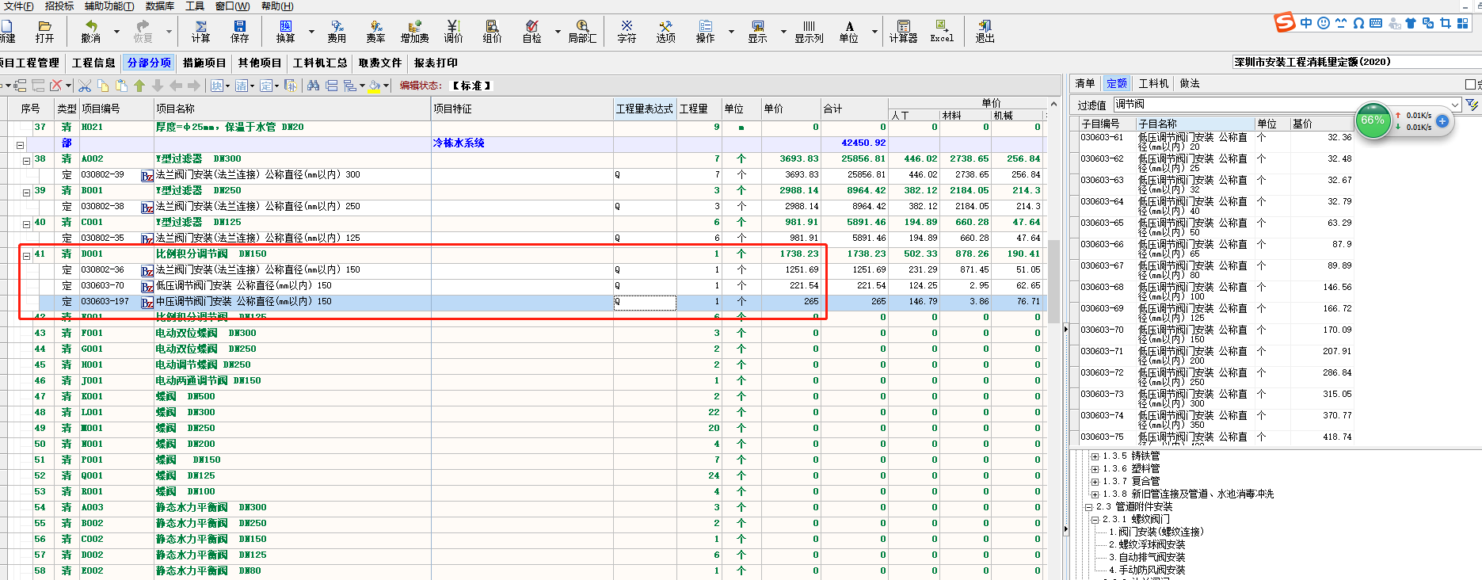This screenshot has width=1482, height=580.
Task: Click the red X delete icon
Action: tap(56, 86)
